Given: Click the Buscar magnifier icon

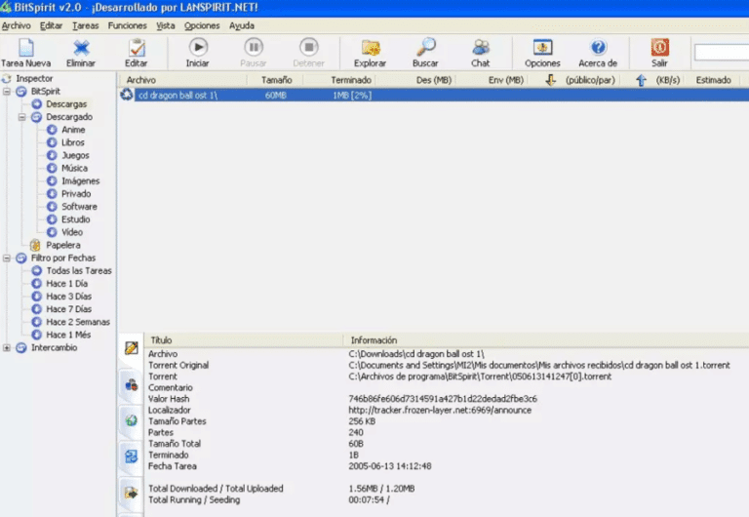Looking at the screenshot, I should [x=425, y=47].
